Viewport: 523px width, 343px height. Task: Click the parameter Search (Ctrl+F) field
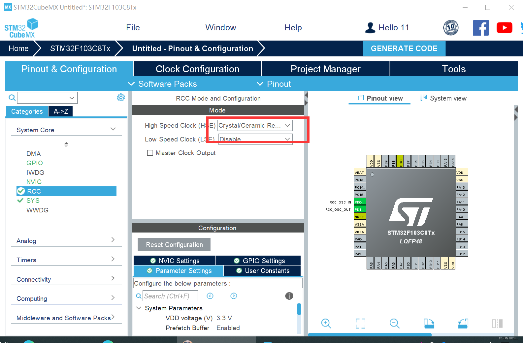pyautogui.click(x=170, y=296)
